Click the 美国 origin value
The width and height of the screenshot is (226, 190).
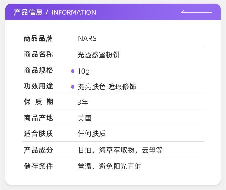pos(84,118)
